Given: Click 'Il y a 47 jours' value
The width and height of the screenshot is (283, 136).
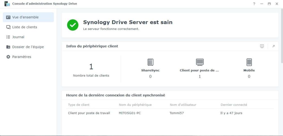Looking at the screenshot, I should pos(231,113).
